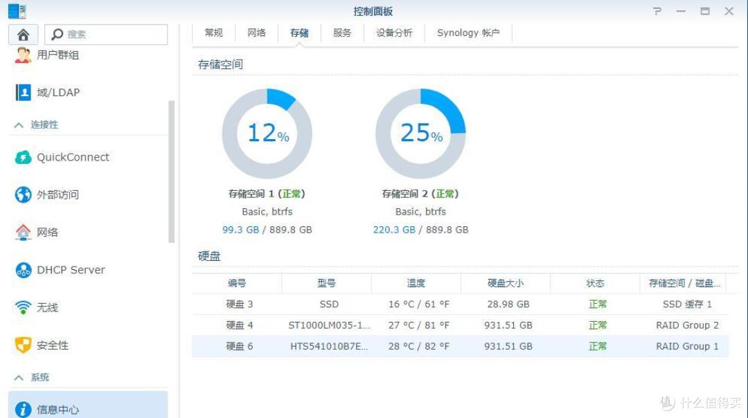Open the Info Center (信息中心) icon
This screenshot has width=748, height=418.
[23, 410]
